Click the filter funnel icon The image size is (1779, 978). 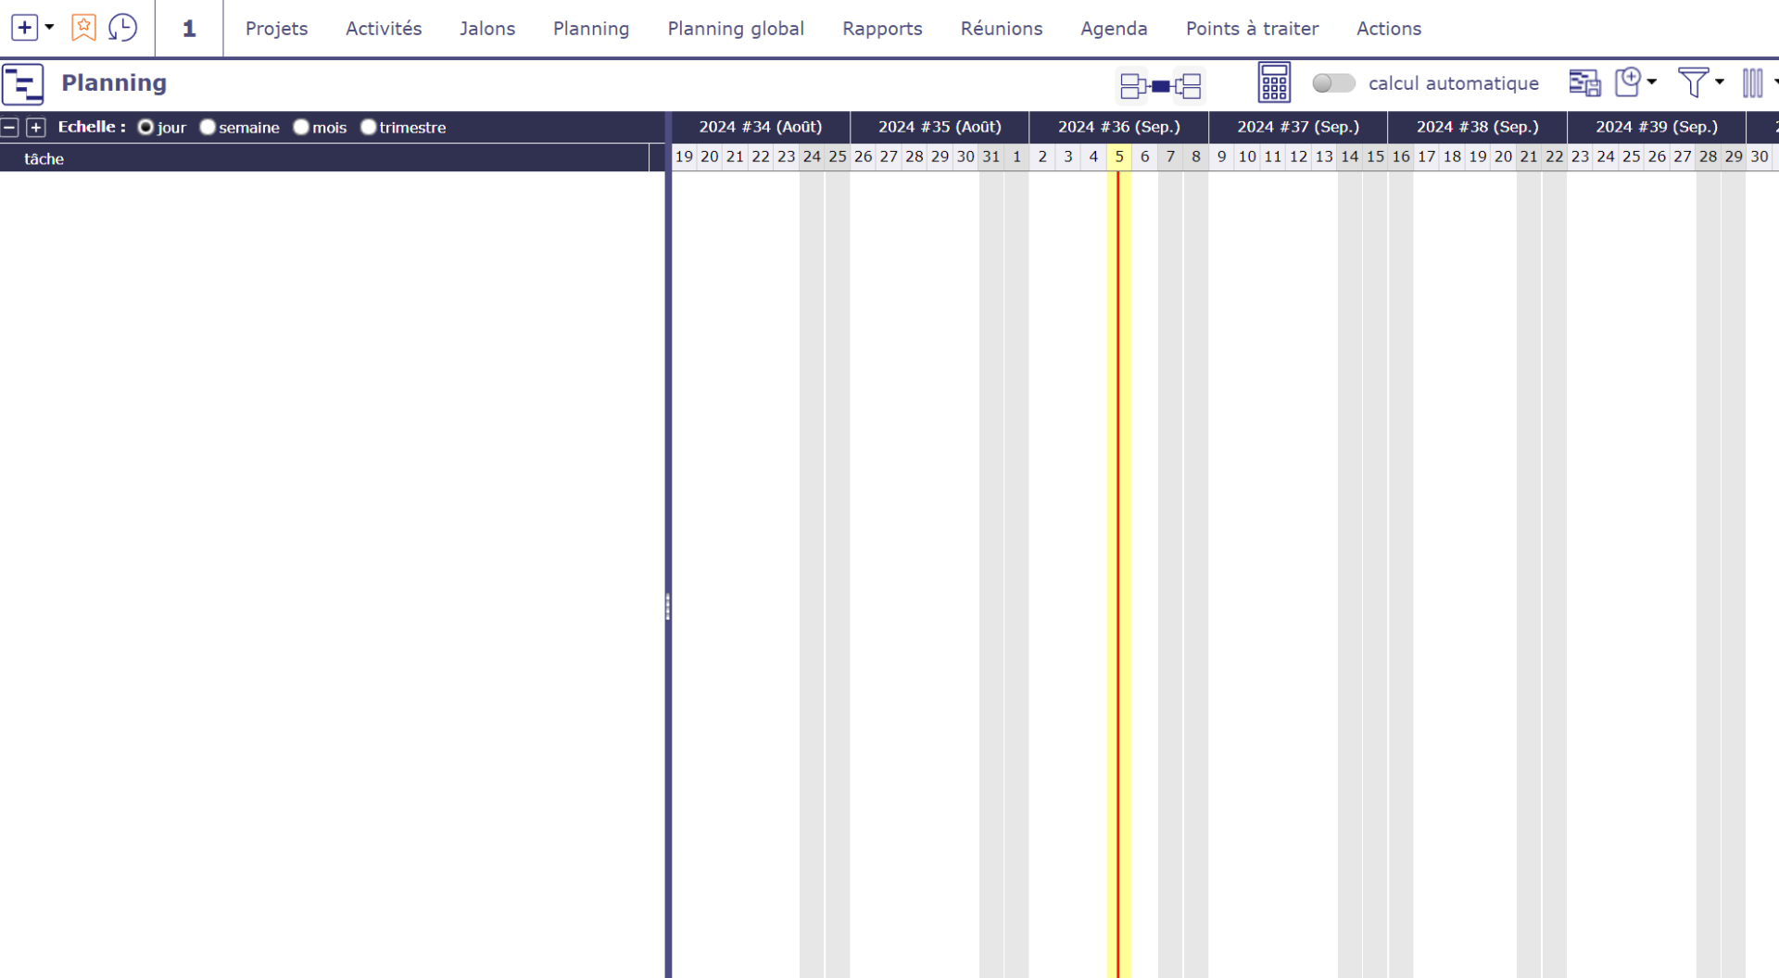point(1693,82)
